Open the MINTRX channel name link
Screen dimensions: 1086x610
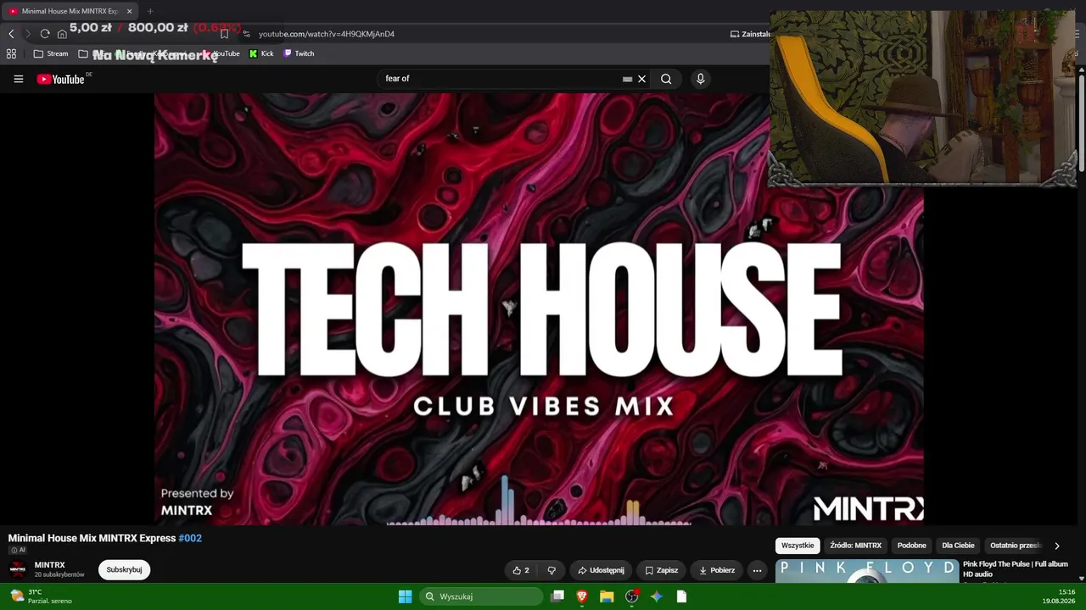pyautogui.click(x=49, y=565)
